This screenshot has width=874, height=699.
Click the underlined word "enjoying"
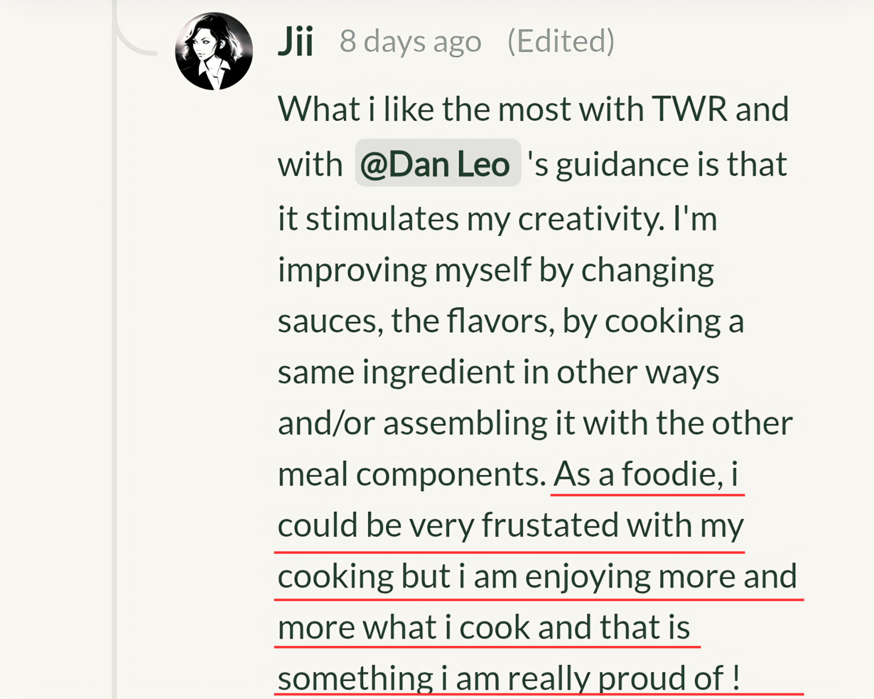pos(588,577)
